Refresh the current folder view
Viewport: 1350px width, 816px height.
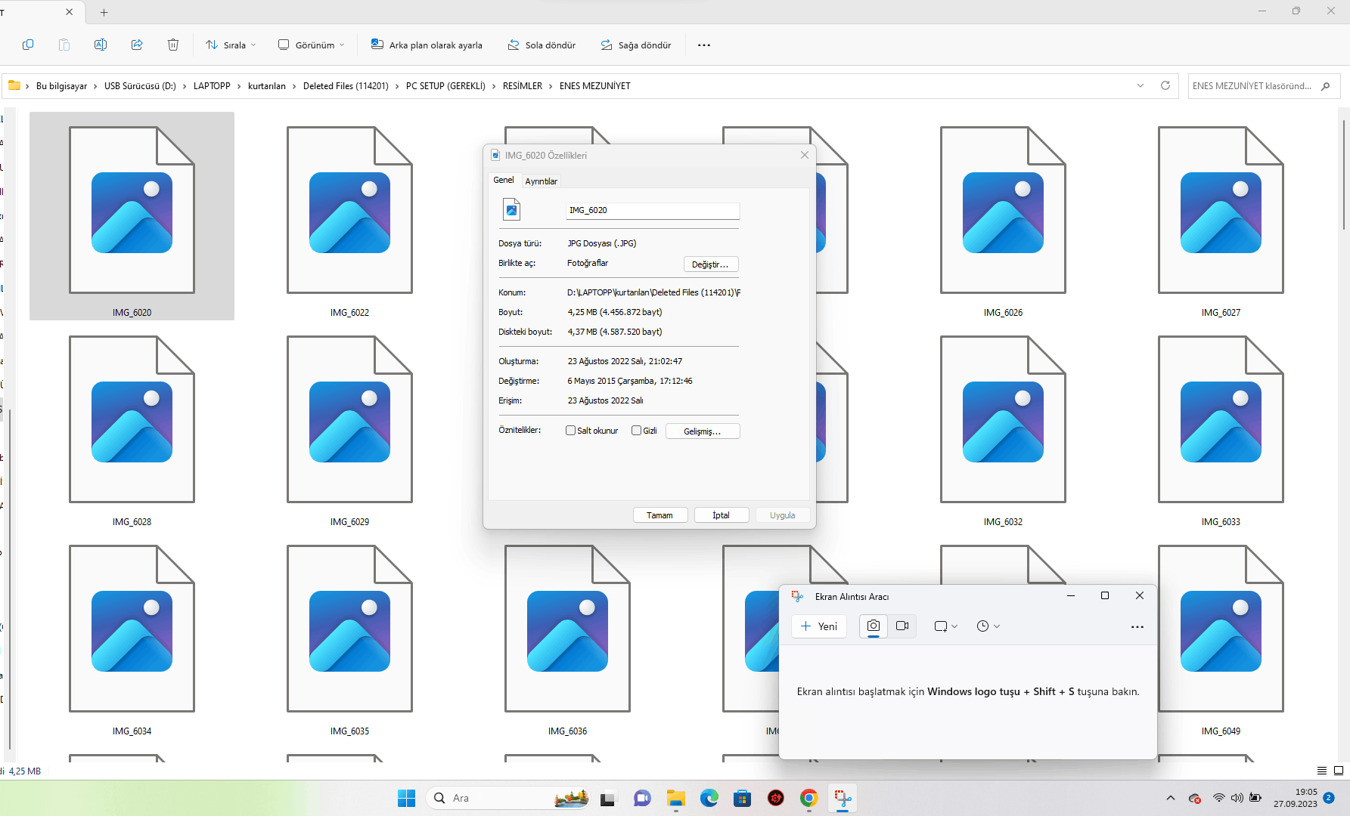(1165, 85)
